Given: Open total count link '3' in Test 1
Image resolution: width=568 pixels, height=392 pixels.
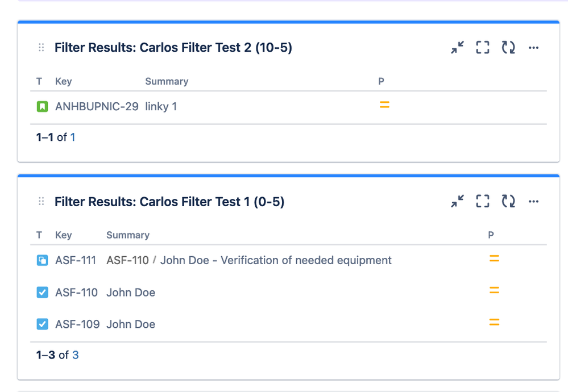Looking at the screenshot, I should [75, 355].
